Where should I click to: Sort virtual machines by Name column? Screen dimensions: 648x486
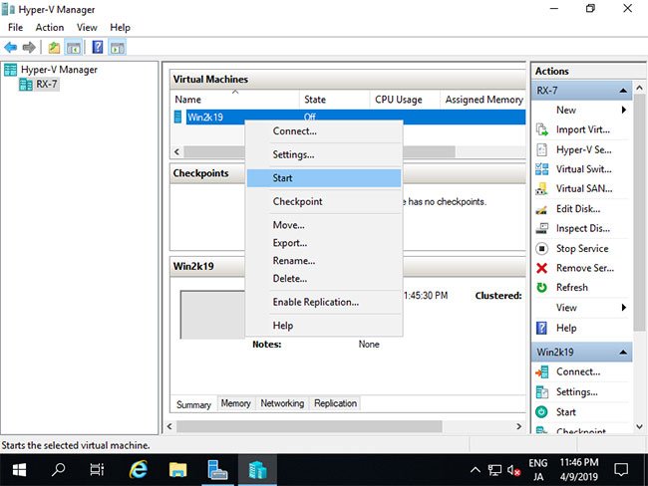tap(234, 100)
